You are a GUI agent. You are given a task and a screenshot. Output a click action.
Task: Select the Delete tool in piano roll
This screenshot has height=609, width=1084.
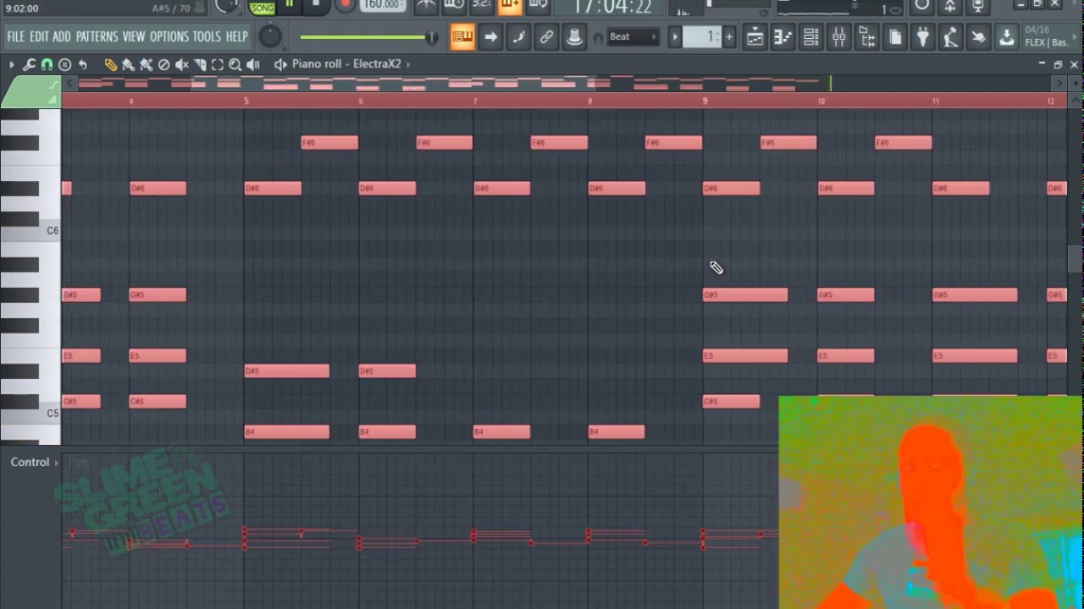[x=163, y=64]
